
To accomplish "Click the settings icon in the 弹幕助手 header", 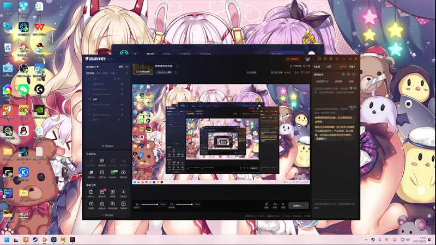I will pyautogui.click(x=348, y=75).
